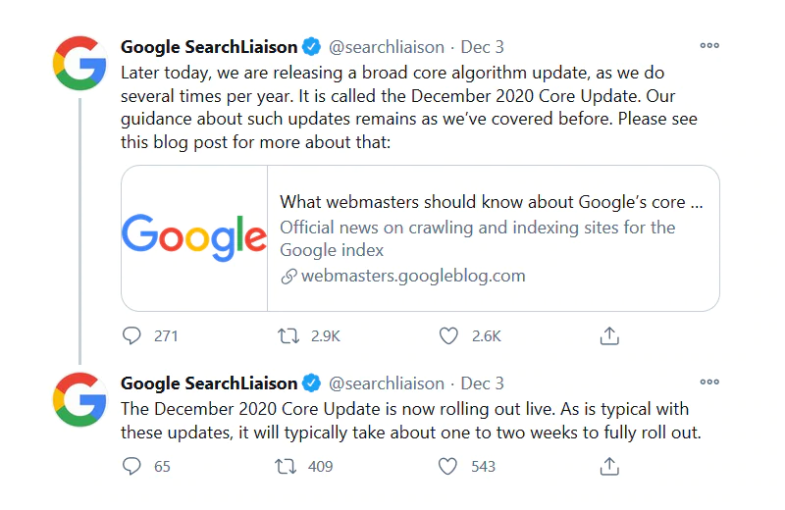Viewport: 785px width, 510px height.
Task: Click the Google logo image in the link card
Action: [194, 237]
